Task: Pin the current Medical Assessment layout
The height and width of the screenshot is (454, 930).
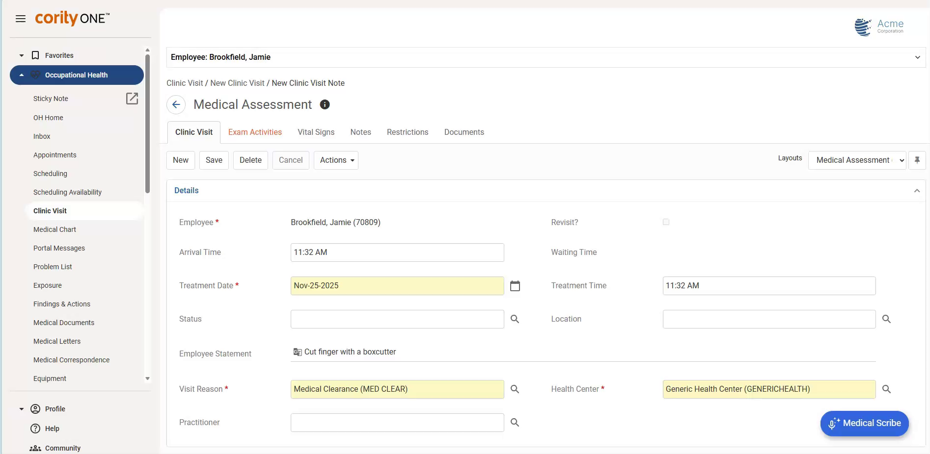Action: point(917,160)
